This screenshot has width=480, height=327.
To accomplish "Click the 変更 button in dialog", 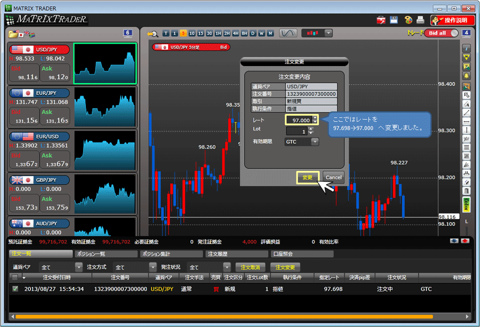I will point(308,177).
